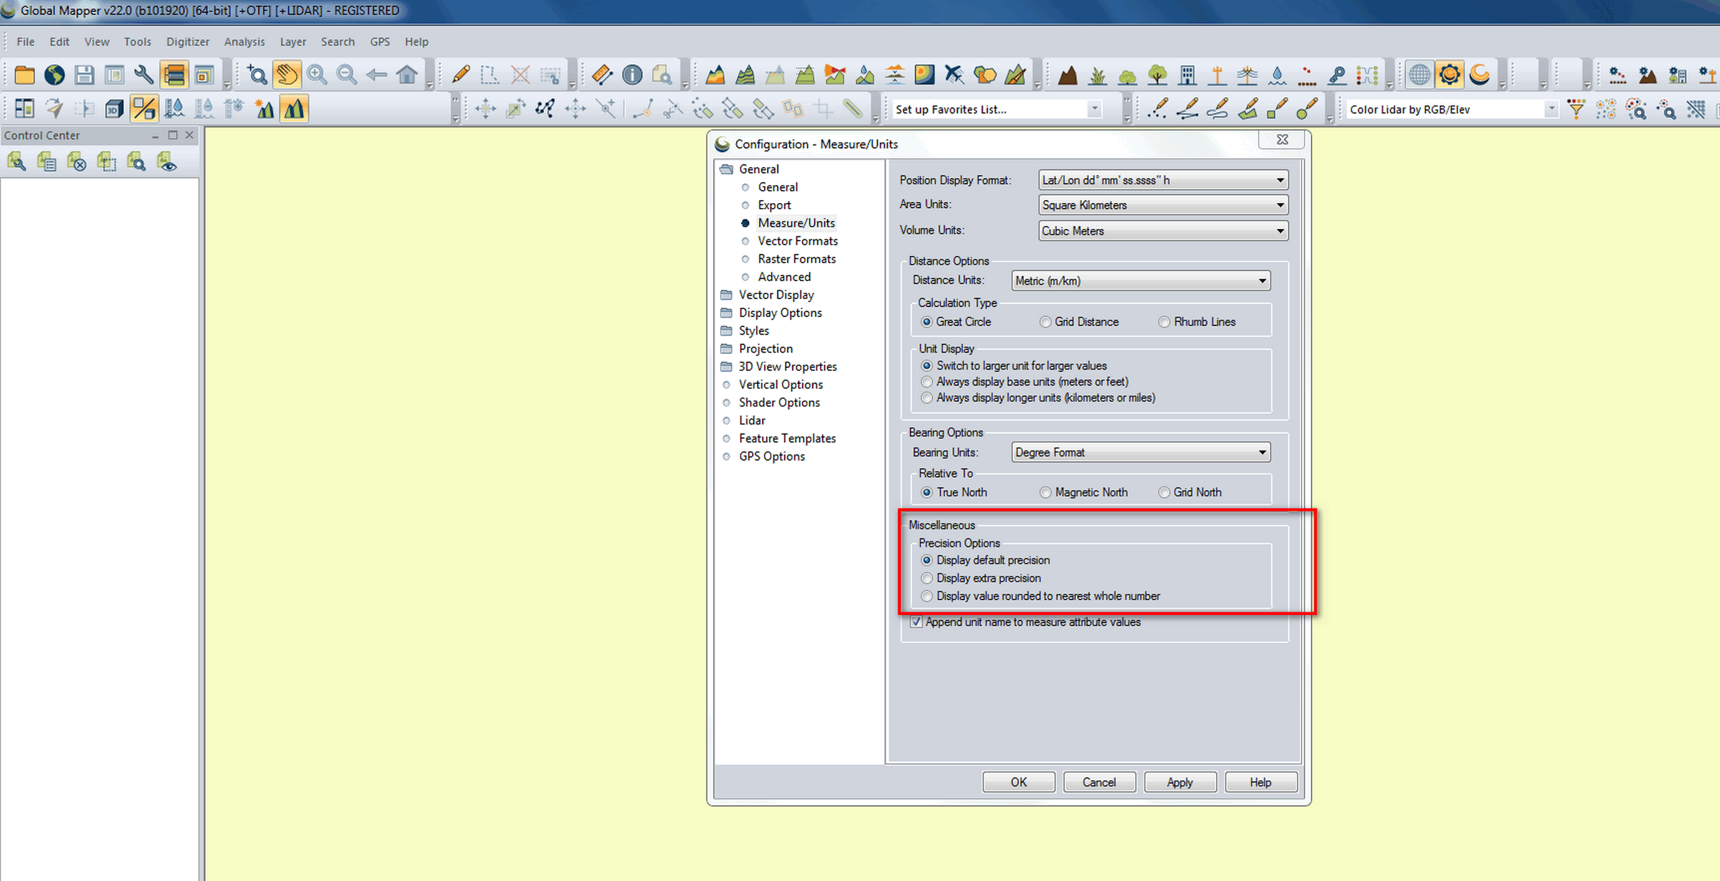Click the Apply button
Image resolution: width=1720 pixels, height=881 pixels.
1179,780
